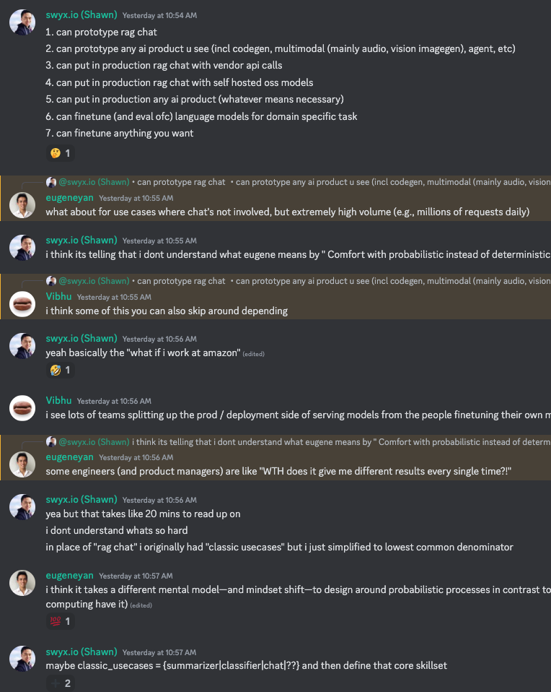Click the Vibhu username on the 10:56 AM message

tap(58, 401)
